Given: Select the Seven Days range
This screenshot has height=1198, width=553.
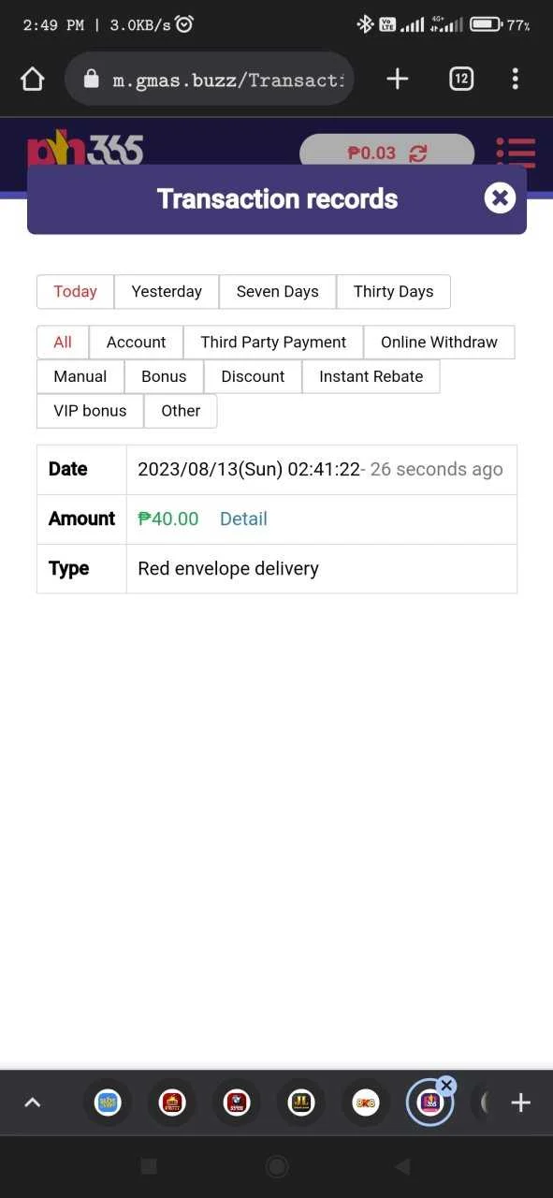Looking at the screenshot, I should [x=277, y=291].
